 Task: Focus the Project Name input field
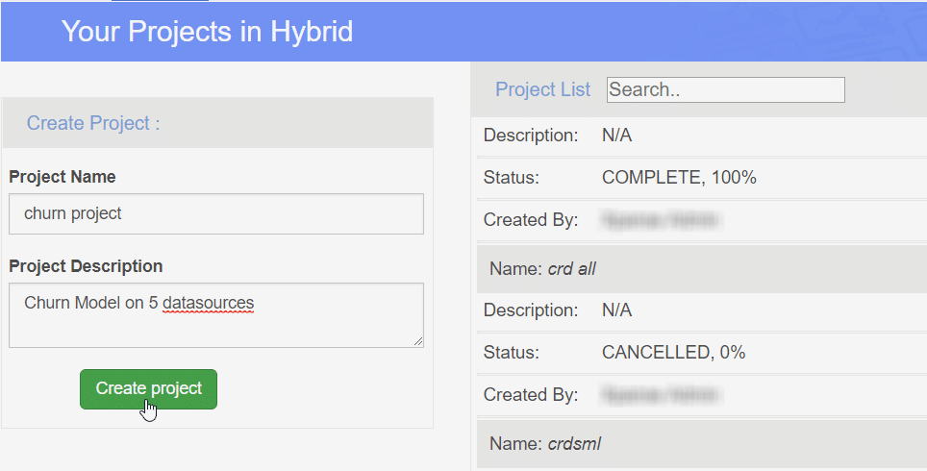point(215,213)
